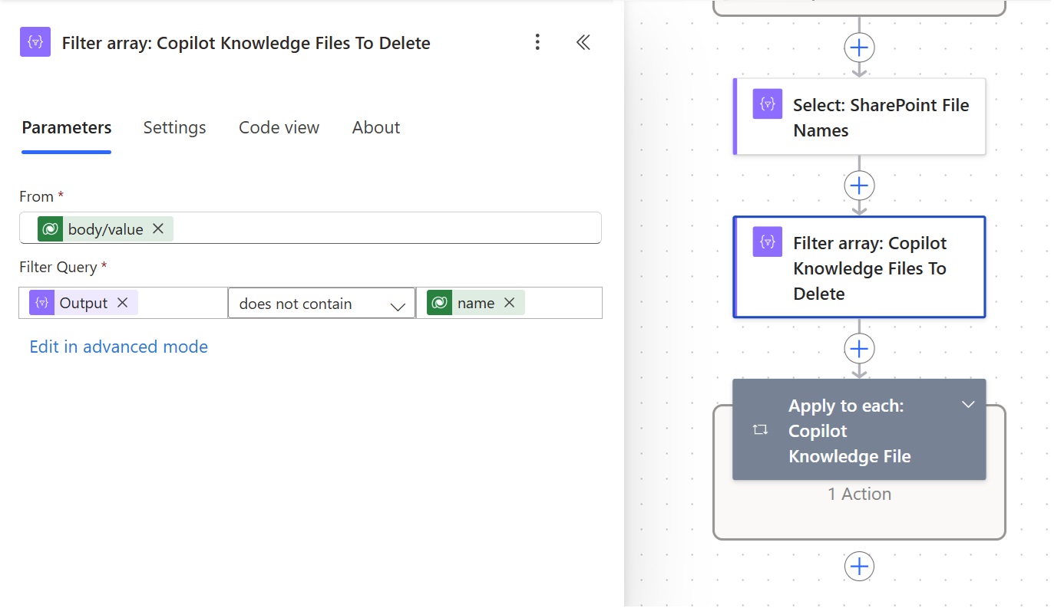Click the 1 Action footer of the loop
The width and height of the screenshot is (1054, 608).
pyautogui.click(x=858, y=494)
